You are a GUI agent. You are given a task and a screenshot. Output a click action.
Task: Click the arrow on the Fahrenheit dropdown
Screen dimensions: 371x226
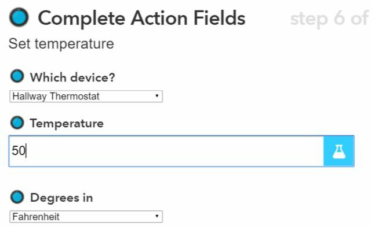157,216
